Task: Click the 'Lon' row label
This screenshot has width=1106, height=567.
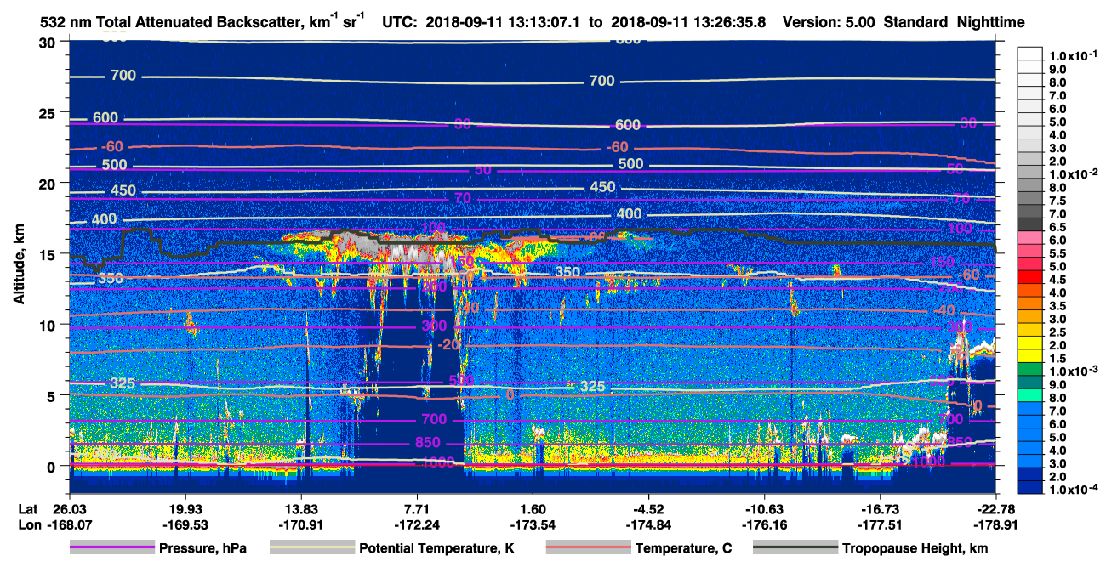Action: click(29, 524)
